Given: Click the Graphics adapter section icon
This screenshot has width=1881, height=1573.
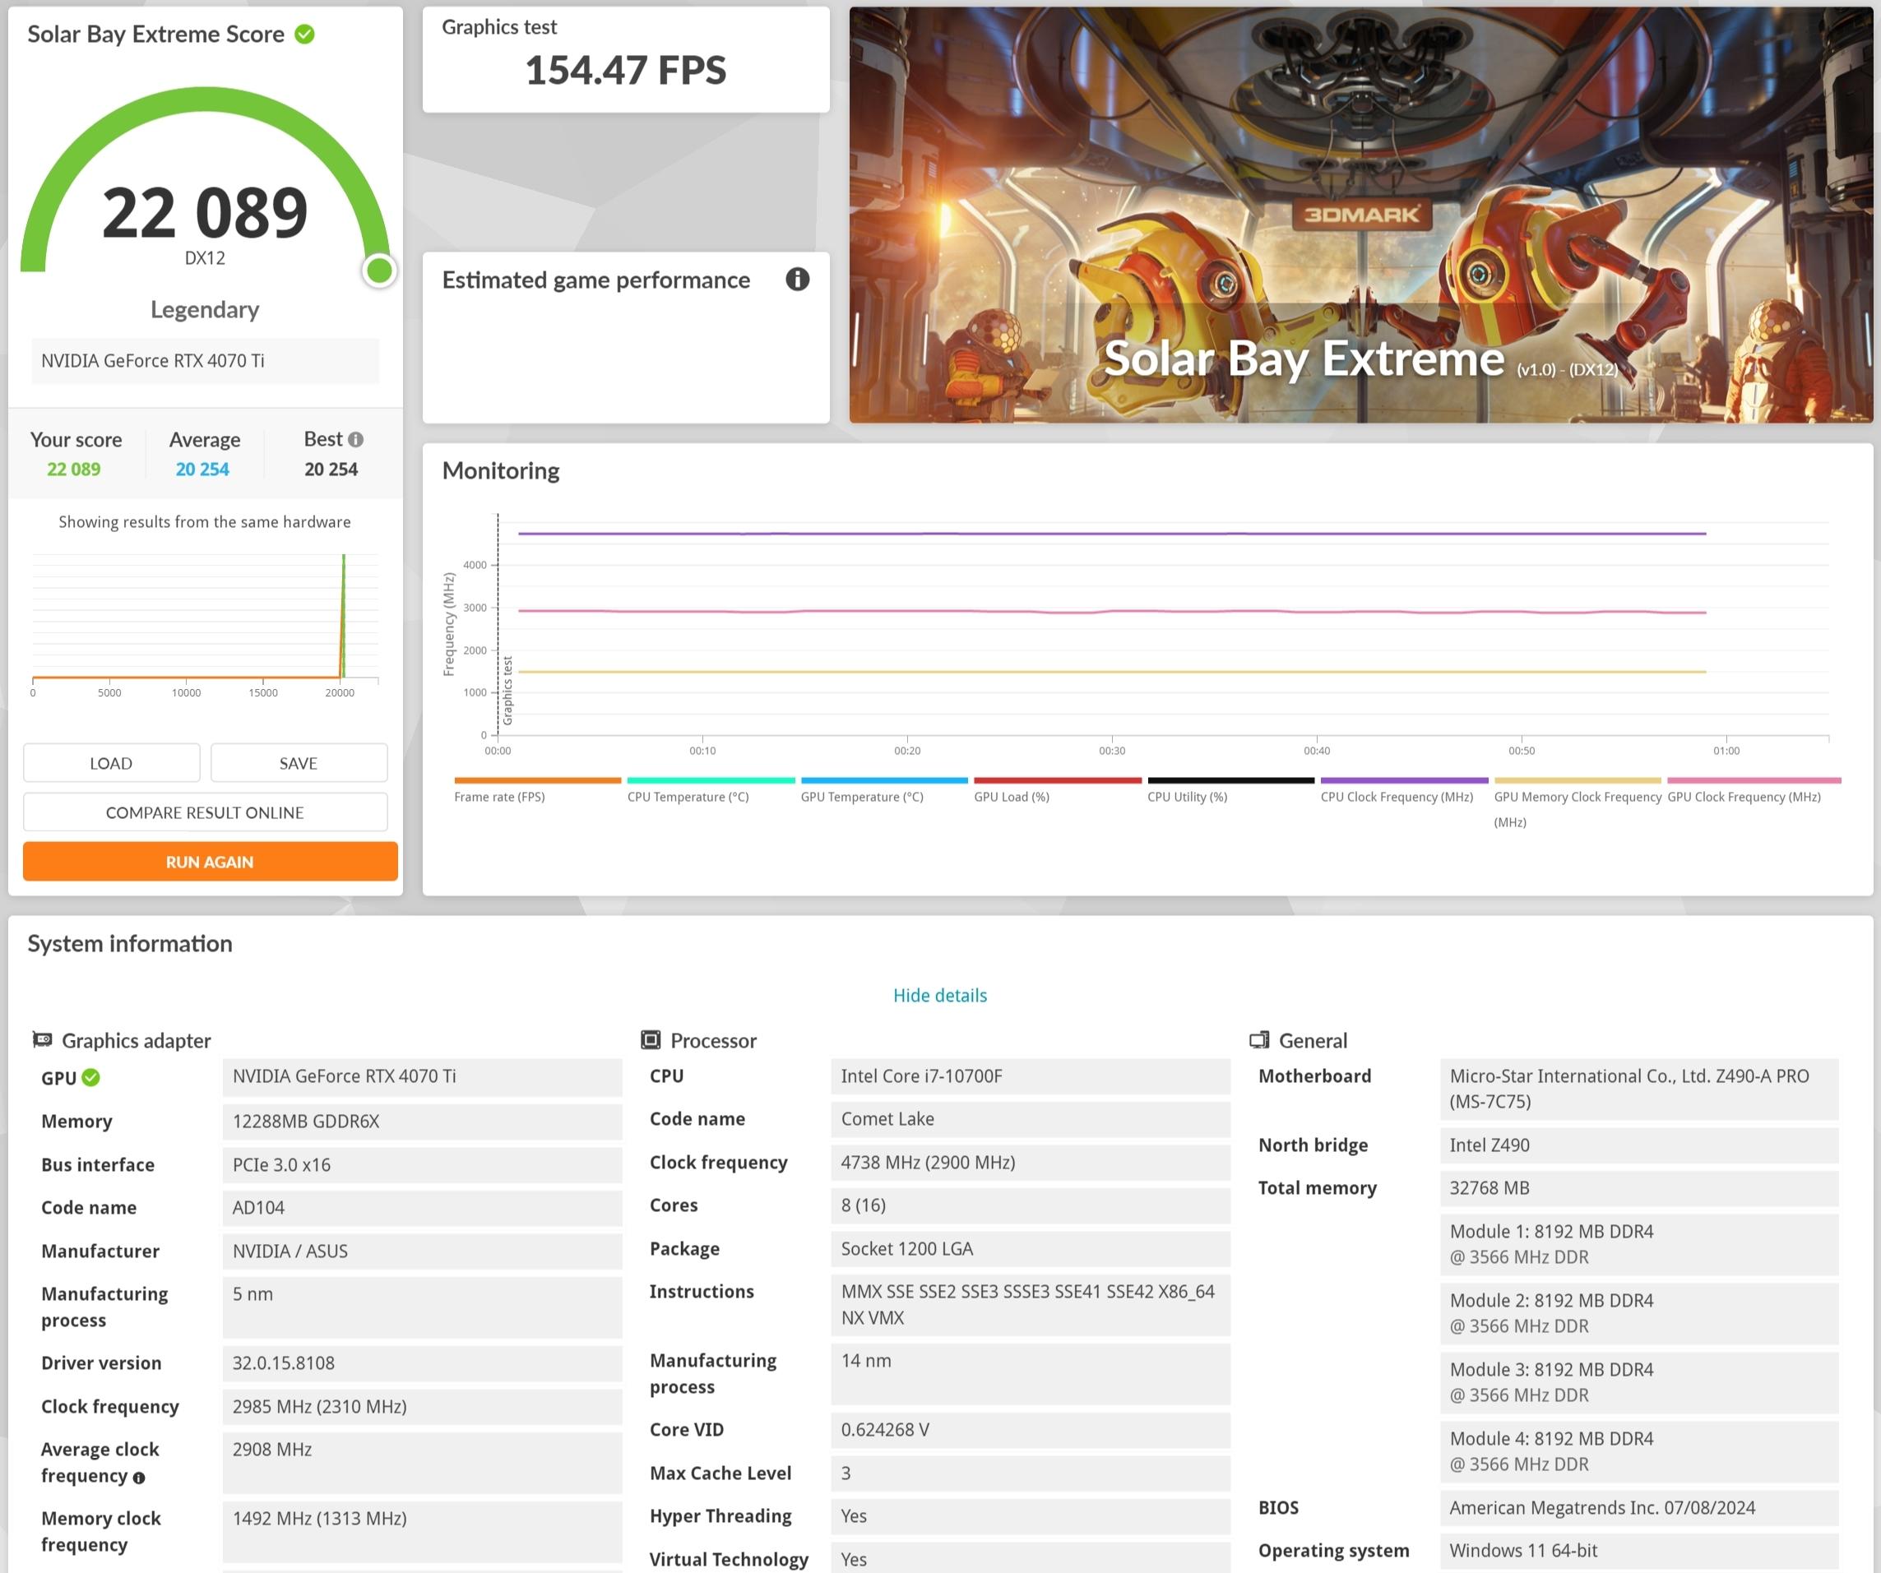Looking at the screenshot, I should coord(42,1039).
